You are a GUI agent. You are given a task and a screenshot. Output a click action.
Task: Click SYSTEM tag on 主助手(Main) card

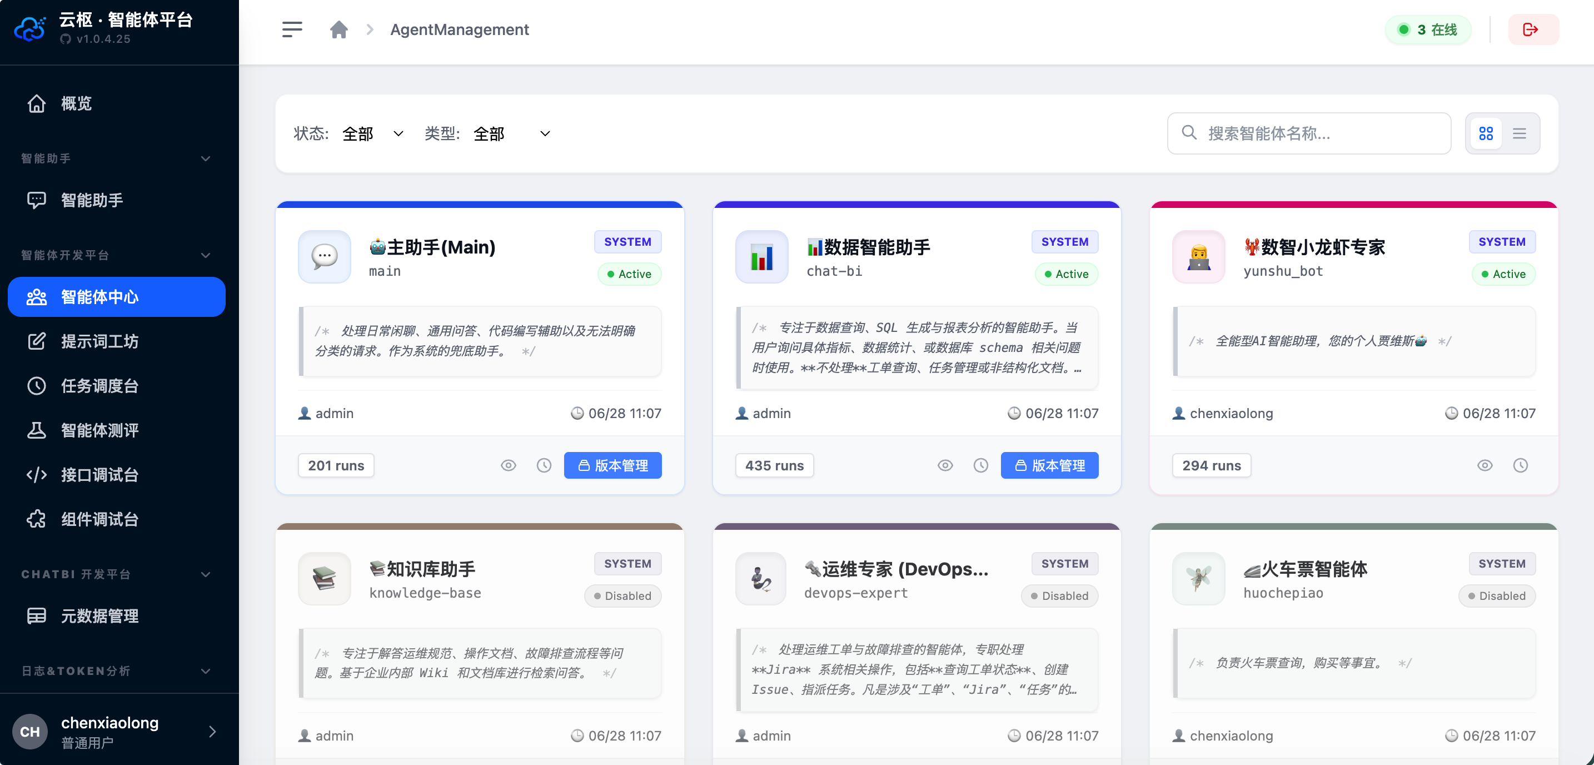click(627, 241)
